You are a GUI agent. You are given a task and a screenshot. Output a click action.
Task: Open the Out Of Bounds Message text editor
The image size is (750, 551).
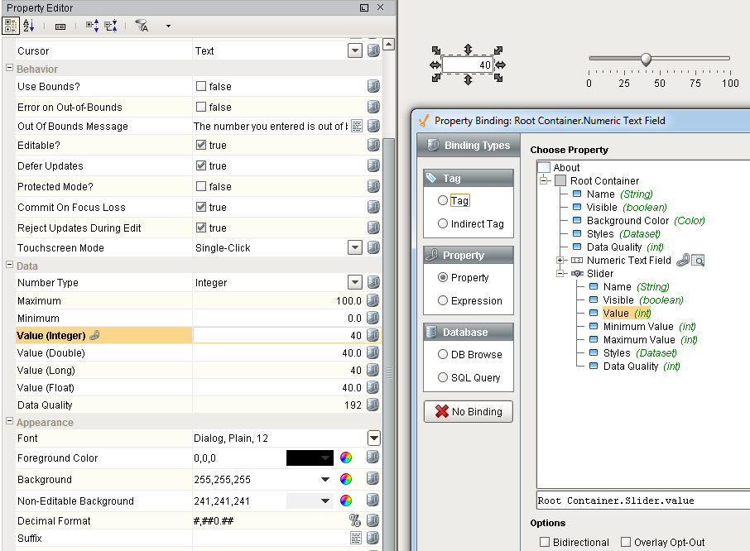(x=357, y=127)
